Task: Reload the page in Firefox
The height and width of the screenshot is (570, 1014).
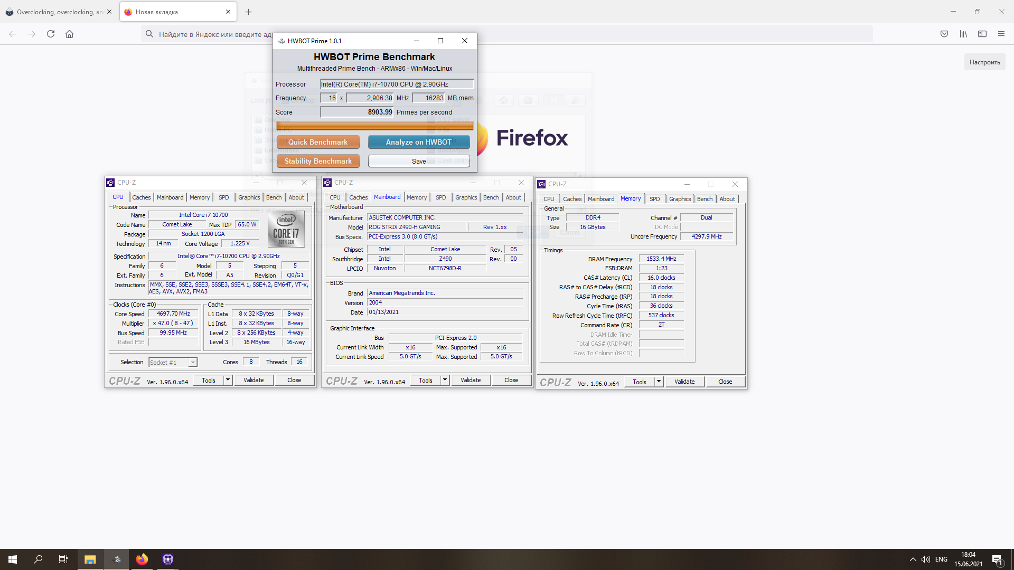Action: click(51, 34)
